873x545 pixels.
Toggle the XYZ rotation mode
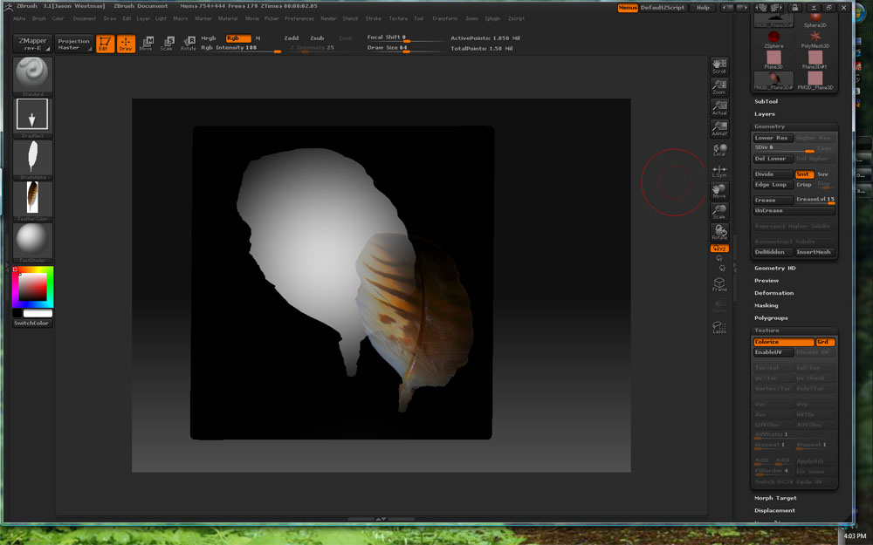(719, 248)
